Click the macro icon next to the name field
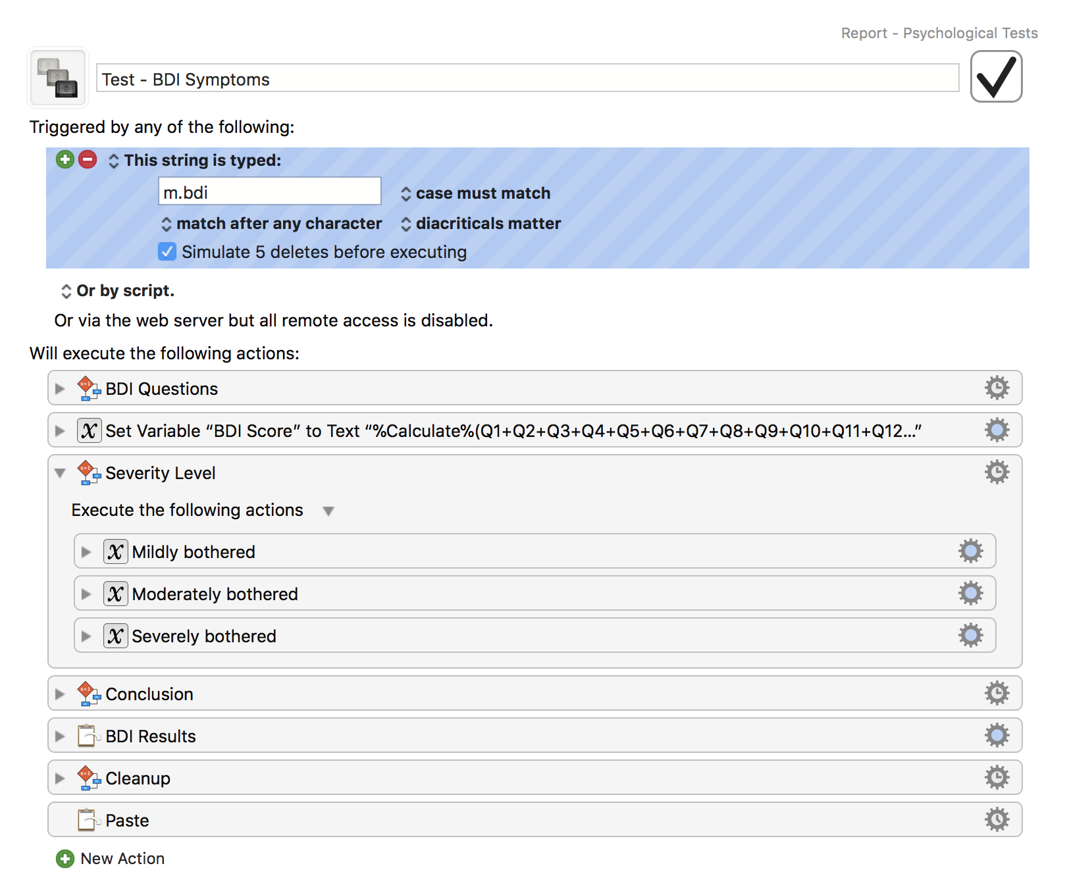 point(58,78)
